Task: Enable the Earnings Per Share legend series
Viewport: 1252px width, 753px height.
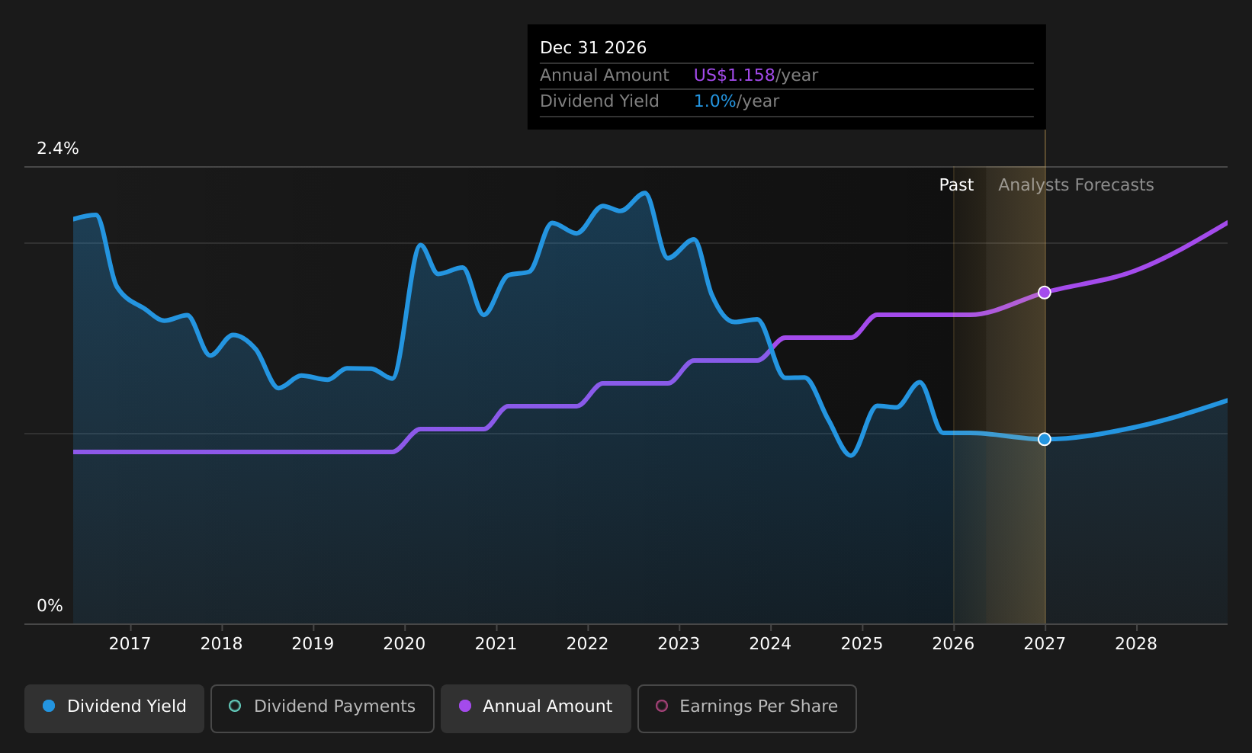Action: tap(747, 708)
